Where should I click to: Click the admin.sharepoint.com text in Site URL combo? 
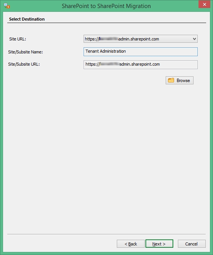tap(139, 39)
